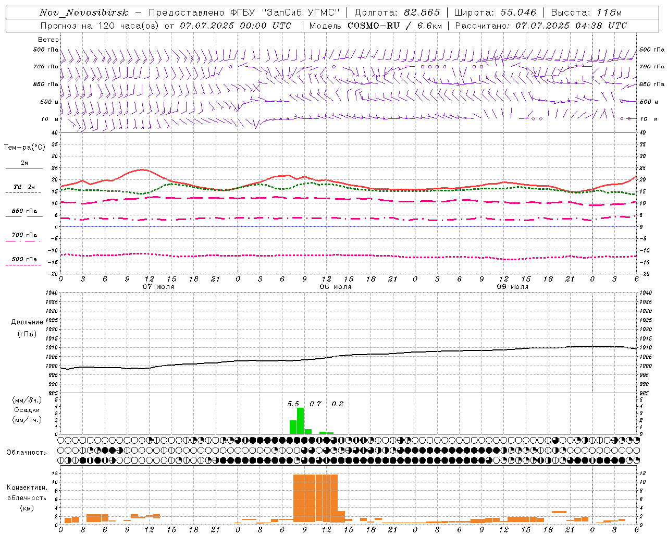Click the Nov_Novosibirsk station title

coord(83,13)
